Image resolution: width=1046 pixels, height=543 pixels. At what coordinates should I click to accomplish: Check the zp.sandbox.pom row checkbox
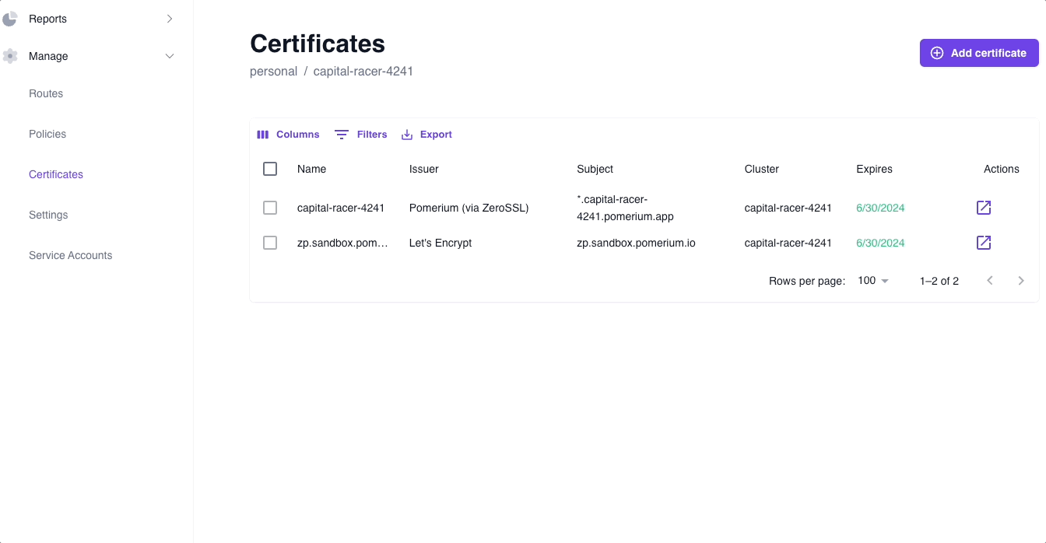(x=270, y=243)
